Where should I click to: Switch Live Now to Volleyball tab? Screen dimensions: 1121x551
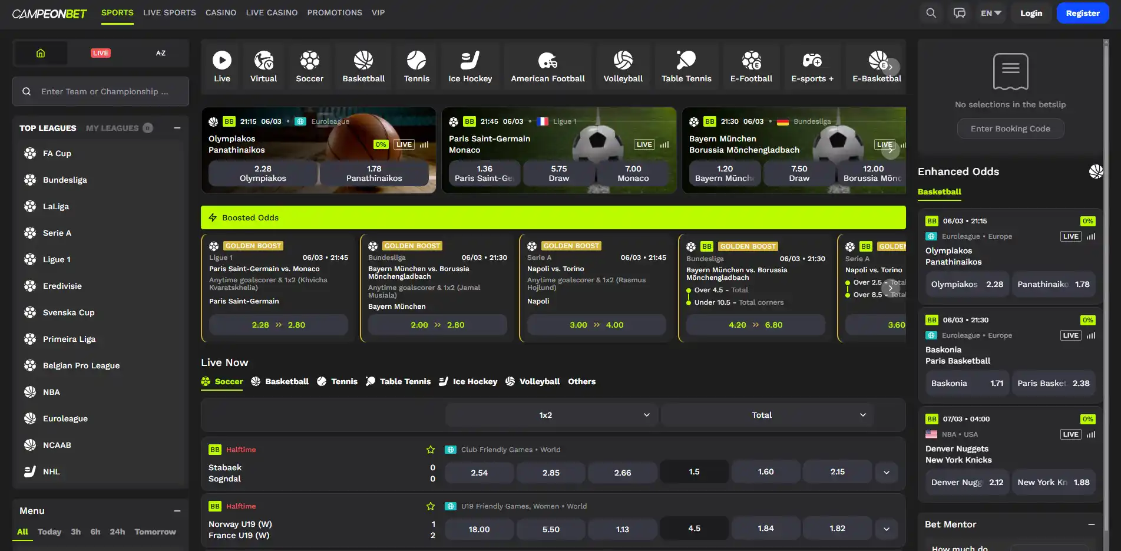(x=533, y=382)
